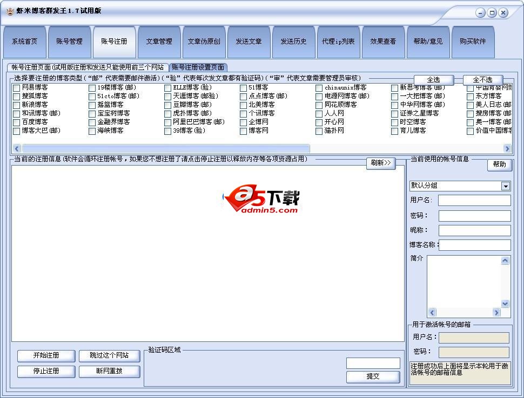Click 开始注册 to start registering
This screenshot has height=398, width=524.
(46, 356)
